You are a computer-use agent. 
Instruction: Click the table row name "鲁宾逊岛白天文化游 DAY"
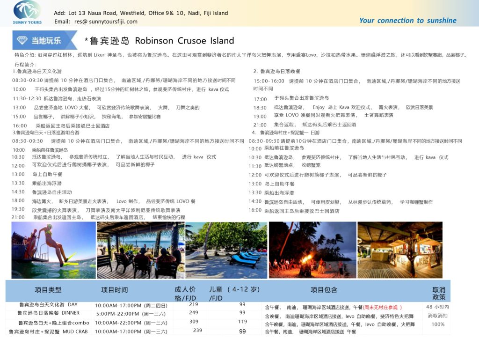(x=48, y=305)
